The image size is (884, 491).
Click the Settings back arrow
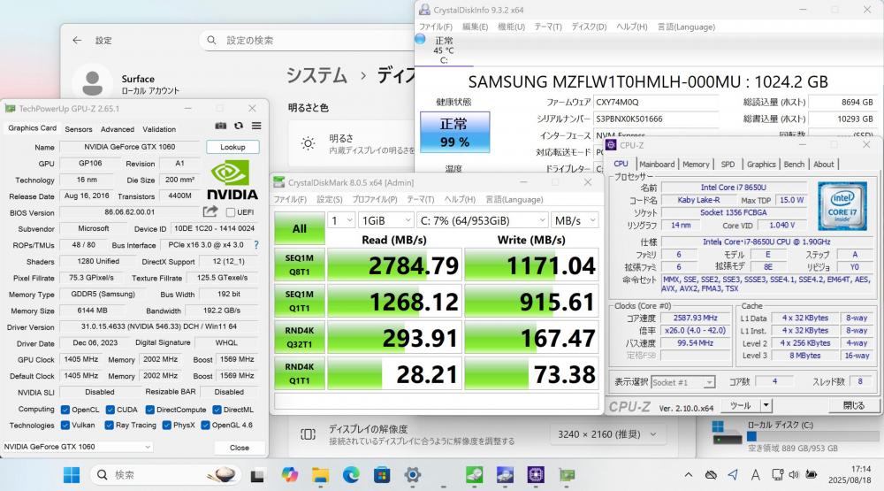click(77, 40)
